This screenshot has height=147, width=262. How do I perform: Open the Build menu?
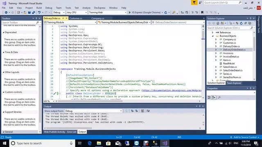(39, 8)
